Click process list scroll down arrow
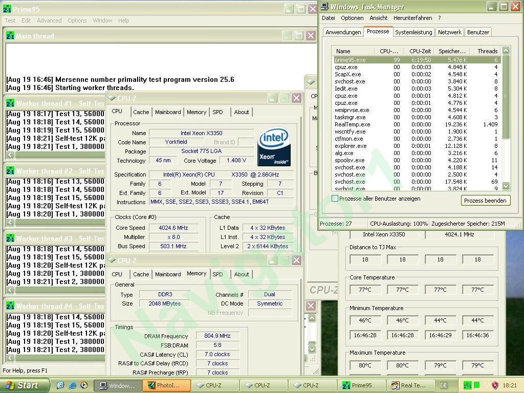This screenshot has width=524, height=393. (506, 186)
